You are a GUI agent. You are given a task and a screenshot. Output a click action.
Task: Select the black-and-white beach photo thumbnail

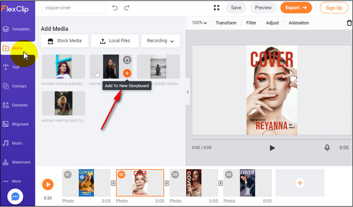[x=158, y=67]
